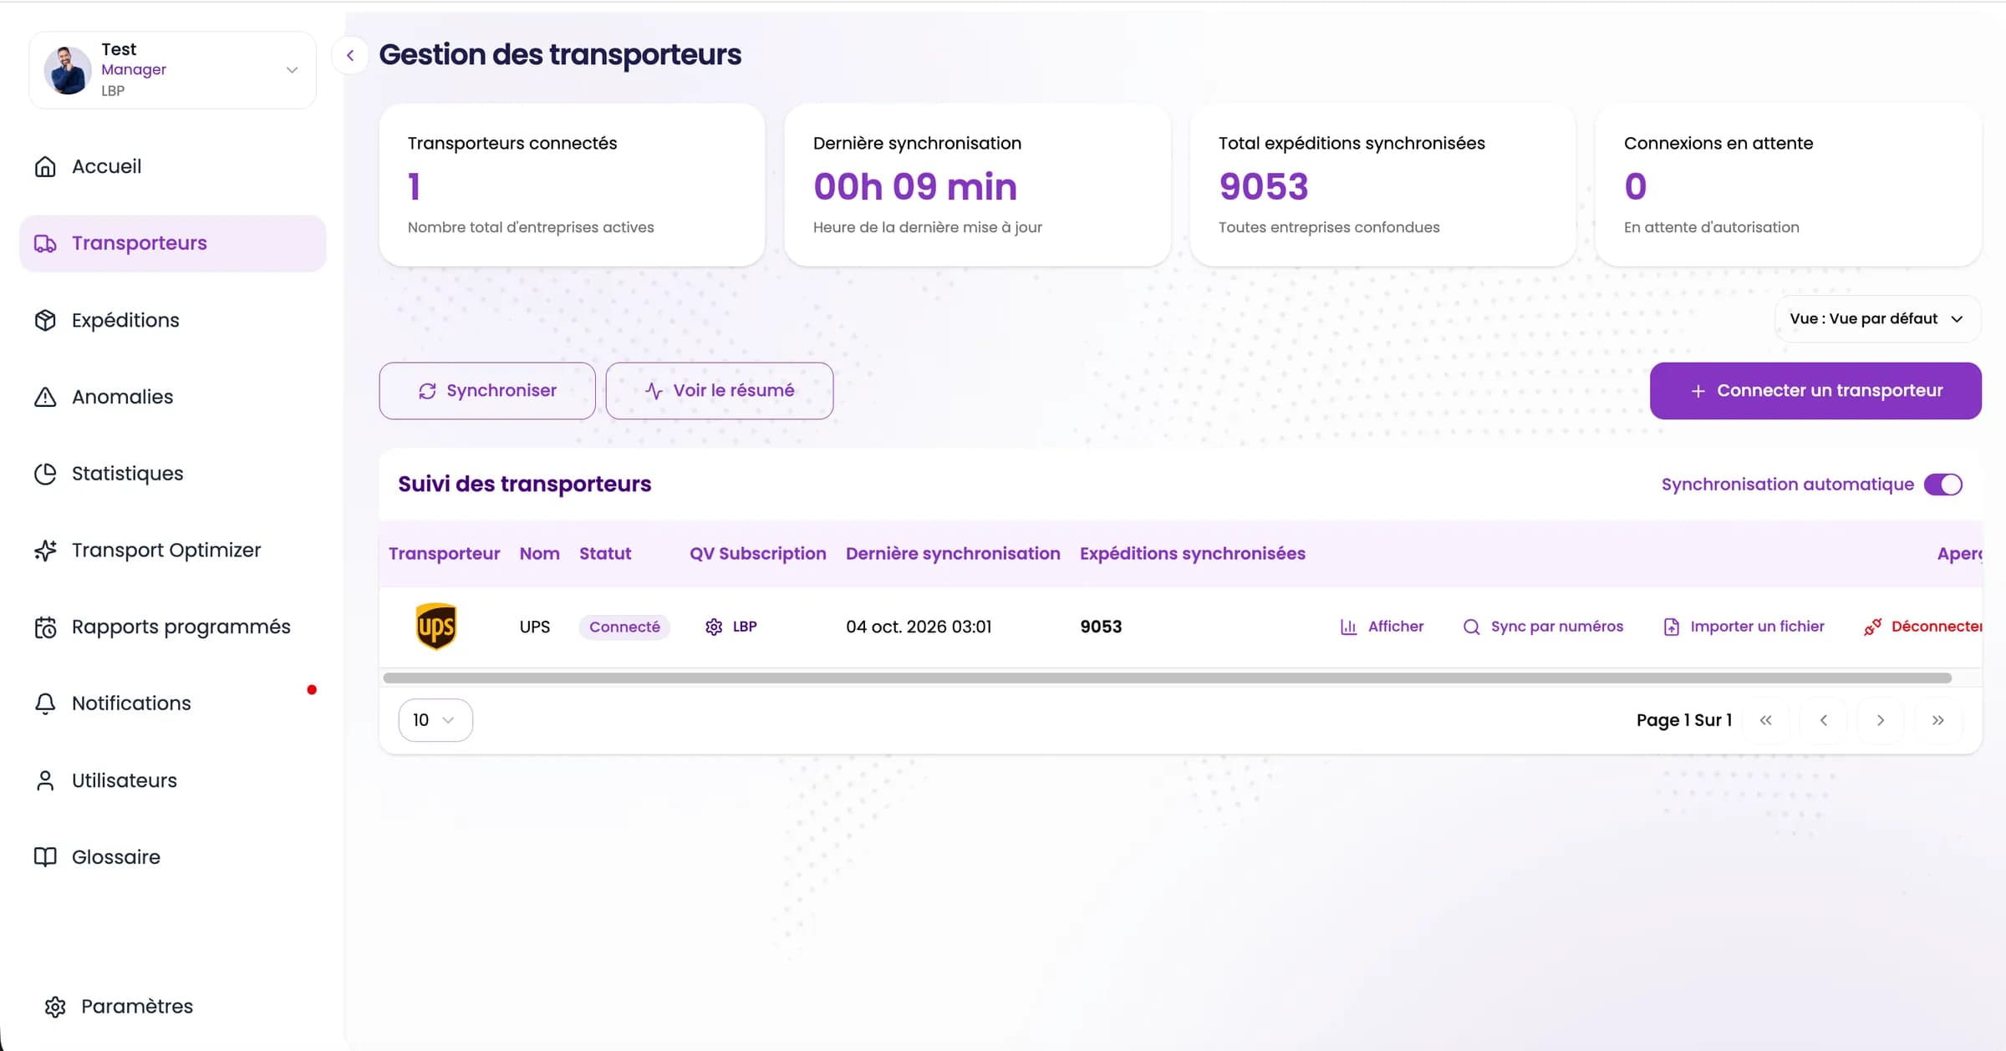Go to next page chevron button
Screen dimensions: 2006x1051
1881,720
